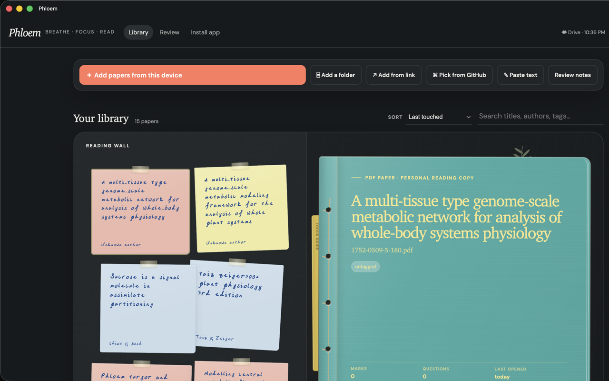
Task: Open the Sucrose is a signal molecule note
Action: 147,308
